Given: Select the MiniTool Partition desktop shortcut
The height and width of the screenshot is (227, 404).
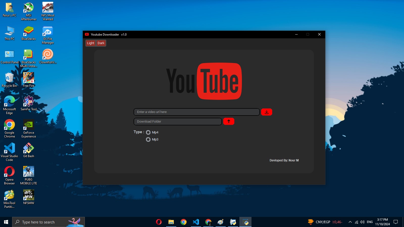Looking at the screenshot, I should pyautogui.click(x=9, y=200).
